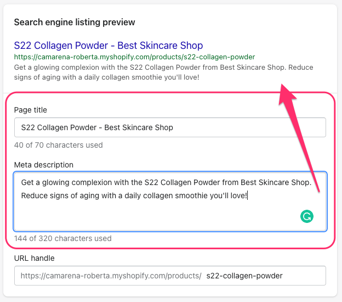The height and width of the screenshot is (302, 342).
Task: Click the green preview URL
Action: tap(134, 57)
